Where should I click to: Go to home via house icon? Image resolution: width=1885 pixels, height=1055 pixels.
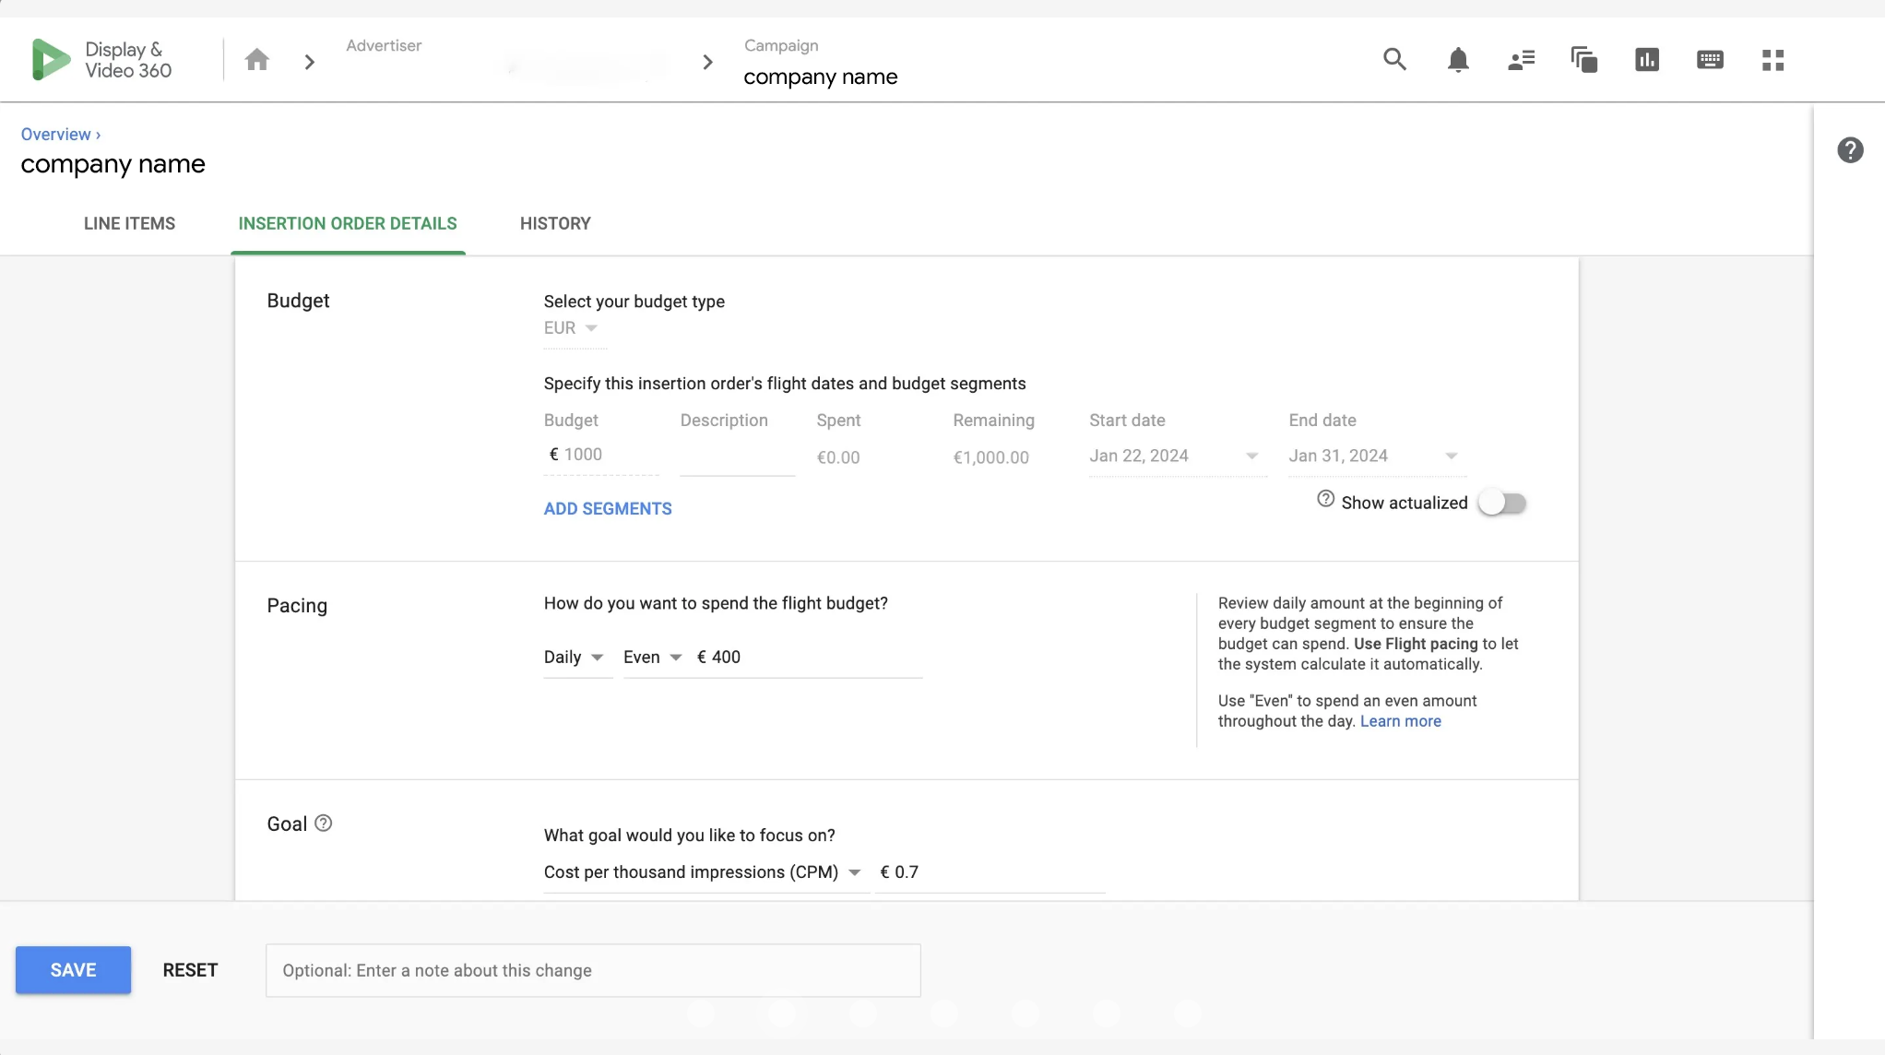click(257, 61)
